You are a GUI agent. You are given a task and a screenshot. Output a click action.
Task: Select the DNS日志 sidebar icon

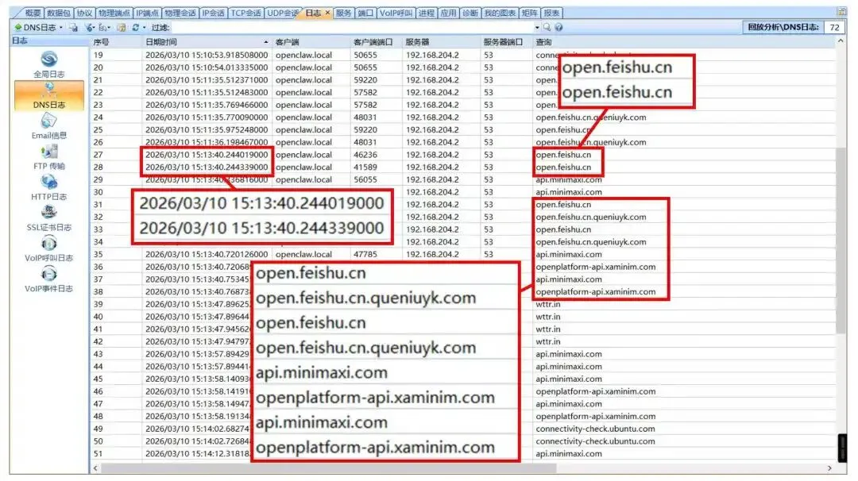(48, 96)
